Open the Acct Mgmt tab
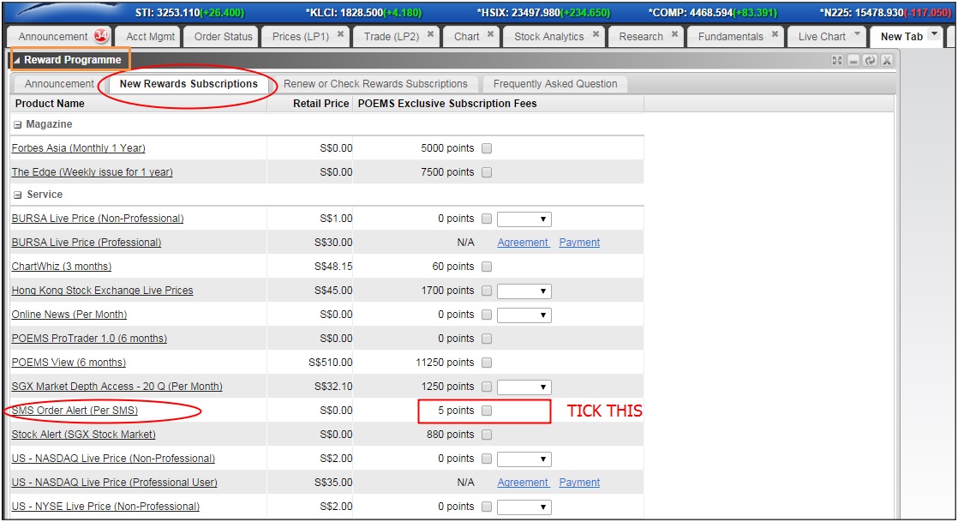The height and width of the screenshot is (522, 958). pos(150,37)
